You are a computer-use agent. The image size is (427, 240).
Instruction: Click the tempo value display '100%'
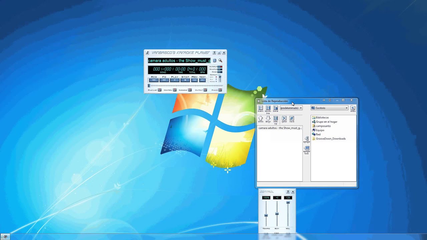(x=266, y=198)
